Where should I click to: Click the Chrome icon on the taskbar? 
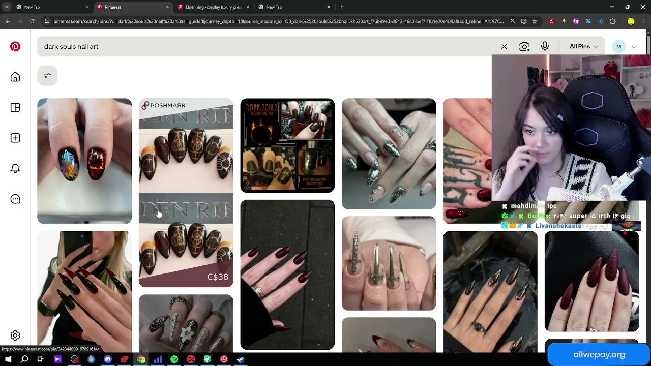tap(141, 359)
